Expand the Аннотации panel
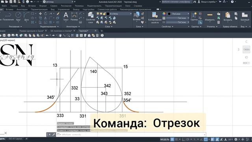 [x=73, y=26]
